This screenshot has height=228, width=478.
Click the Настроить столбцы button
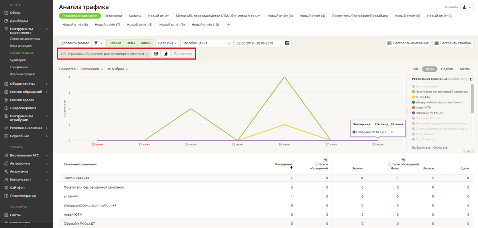click(453, 43)
